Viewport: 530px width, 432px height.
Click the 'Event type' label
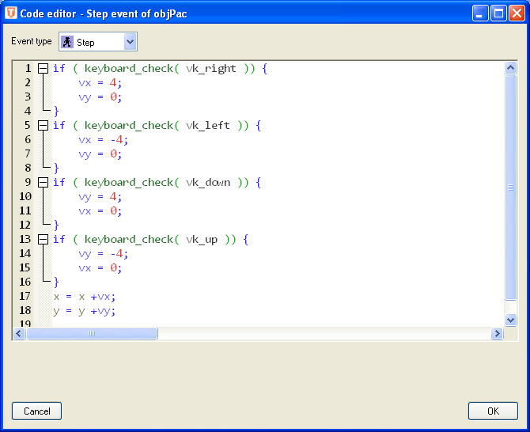tap(32, 41)
